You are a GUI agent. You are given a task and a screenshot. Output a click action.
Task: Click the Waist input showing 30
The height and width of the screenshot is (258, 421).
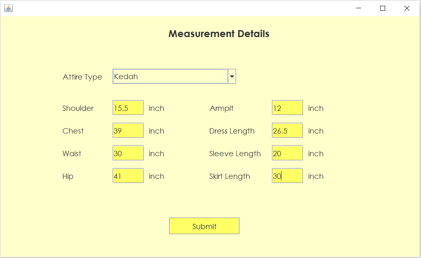tap(128, 153)
